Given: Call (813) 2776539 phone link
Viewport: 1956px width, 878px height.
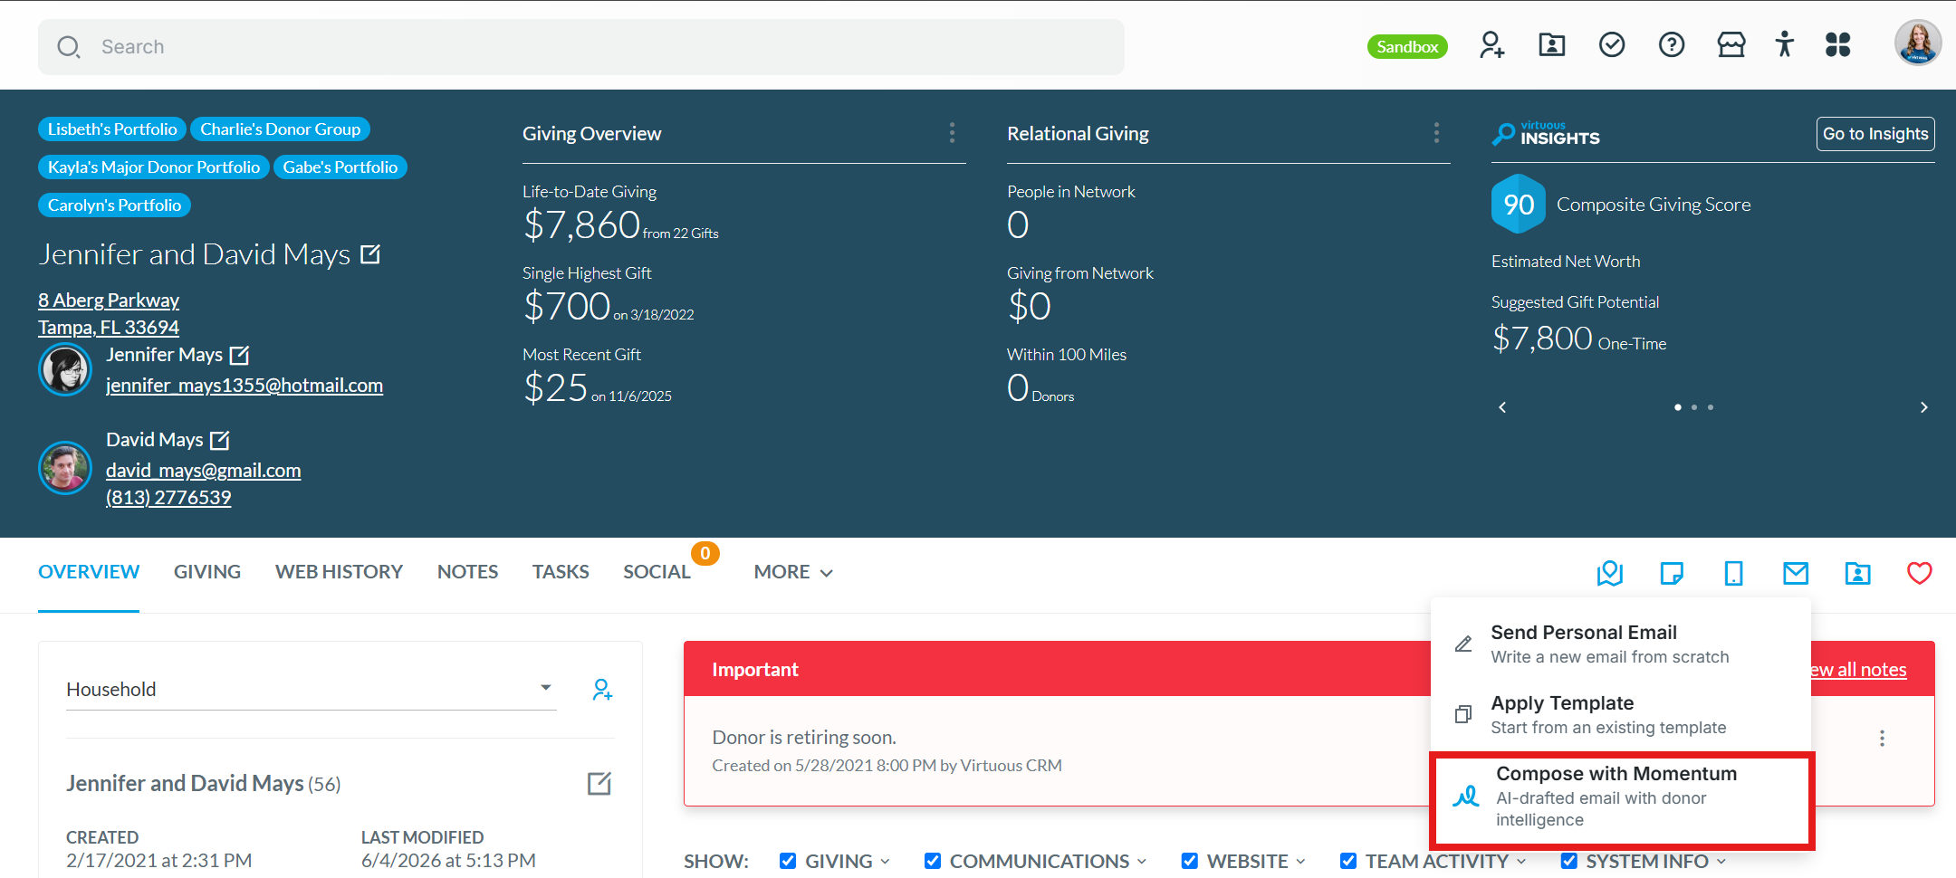Looking at the screenshot, I should [168, 498].
